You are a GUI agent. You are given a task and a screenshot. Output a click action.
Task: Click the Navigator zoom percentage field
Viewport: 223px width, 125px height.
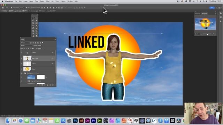(197, 34)
